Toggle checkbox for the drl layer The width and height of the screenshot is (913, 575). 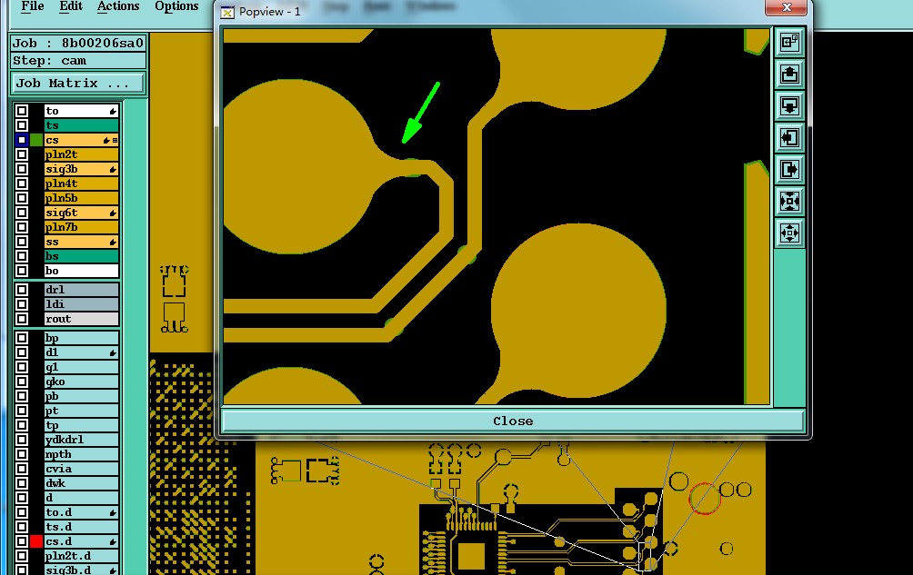pos(22,290)
